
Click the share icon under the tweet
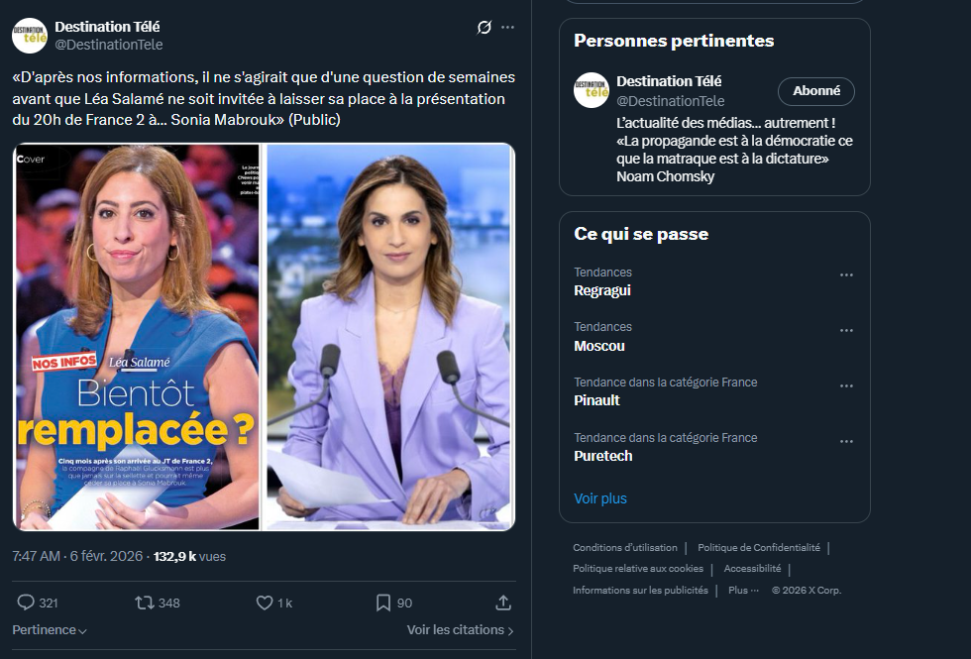[503, 603]
